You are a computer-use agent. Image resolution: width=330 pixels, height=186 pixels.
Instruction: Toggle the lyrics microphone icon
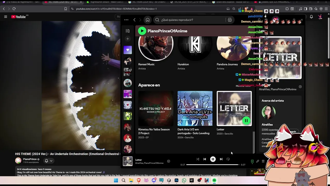point(258,161)
